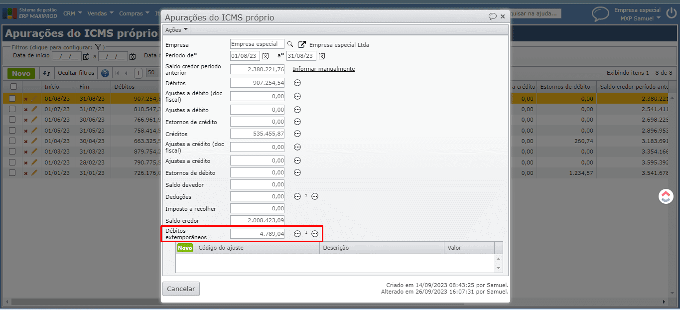Click the page number 1 box in pagination
Screen dimensions: 680x310
[x=138, y=73]
